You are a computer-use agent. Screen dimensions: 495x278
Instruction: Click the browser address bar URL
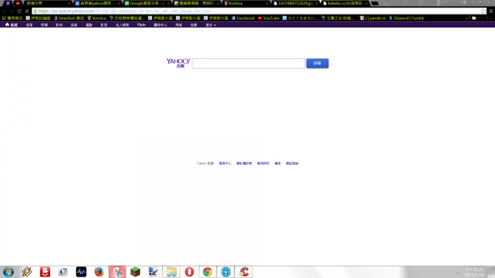coord(124,11)
